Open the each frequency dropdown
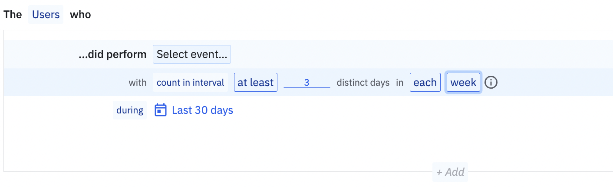 click(425, 82)
